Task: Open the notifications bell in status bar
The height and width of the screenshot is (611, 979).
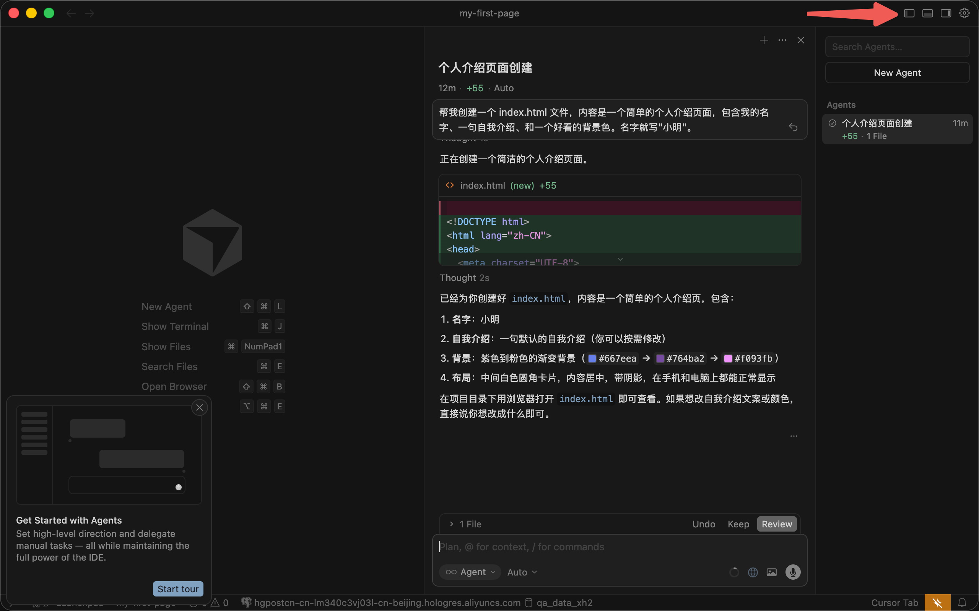Action: 963,603
